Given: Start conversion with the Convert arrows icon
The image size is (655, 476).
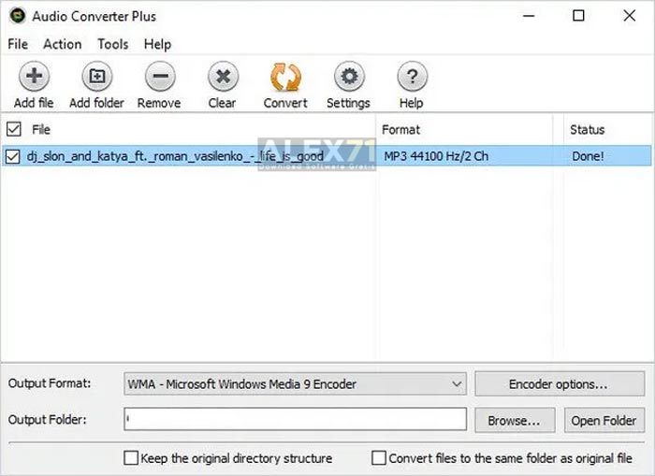Looking at the screenshot, I should click(285, 77).
